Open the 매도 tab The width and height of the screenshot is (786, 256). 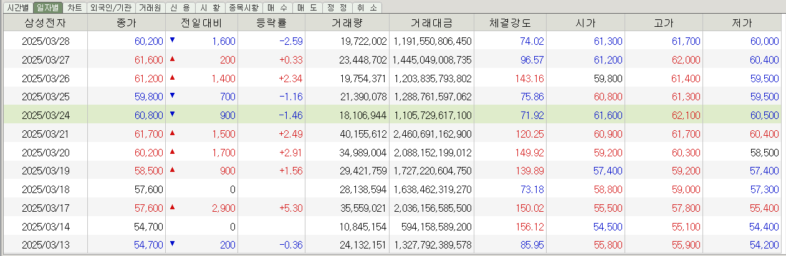[x=307, y=7]
